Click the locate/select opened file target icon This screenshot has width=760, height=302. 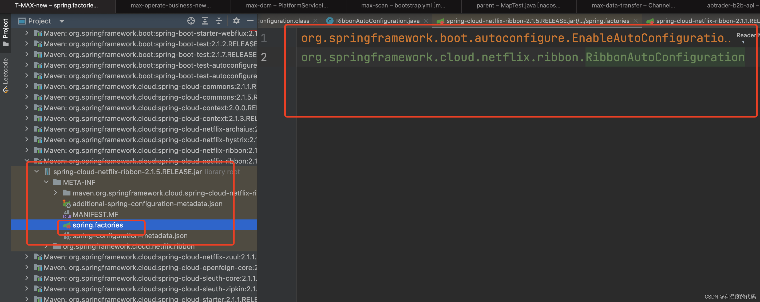tap(191, 21)
